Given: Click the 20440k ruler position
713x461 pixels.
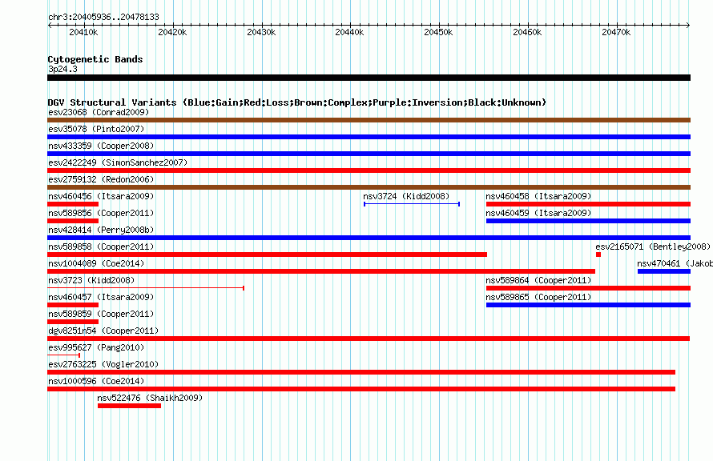Looking at the screenshot, I should (349, 32).
